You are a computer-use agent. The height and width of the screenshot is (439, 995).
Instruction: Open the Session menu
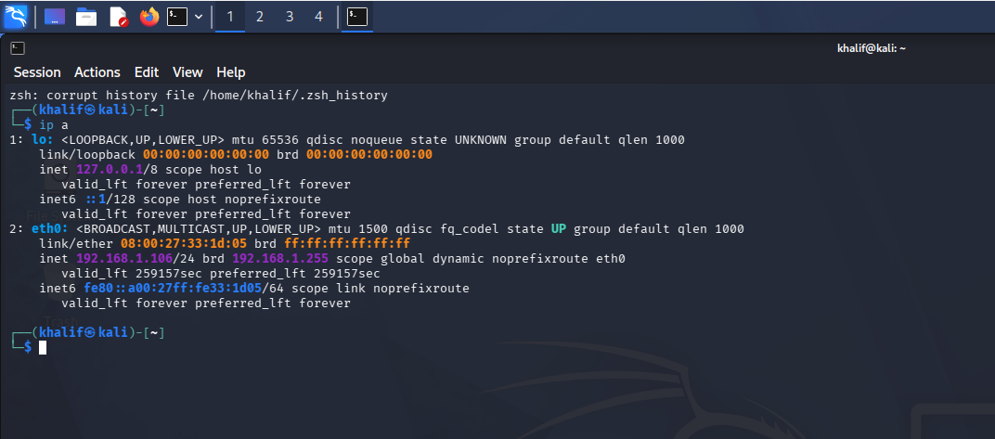(x=37, y=72)
